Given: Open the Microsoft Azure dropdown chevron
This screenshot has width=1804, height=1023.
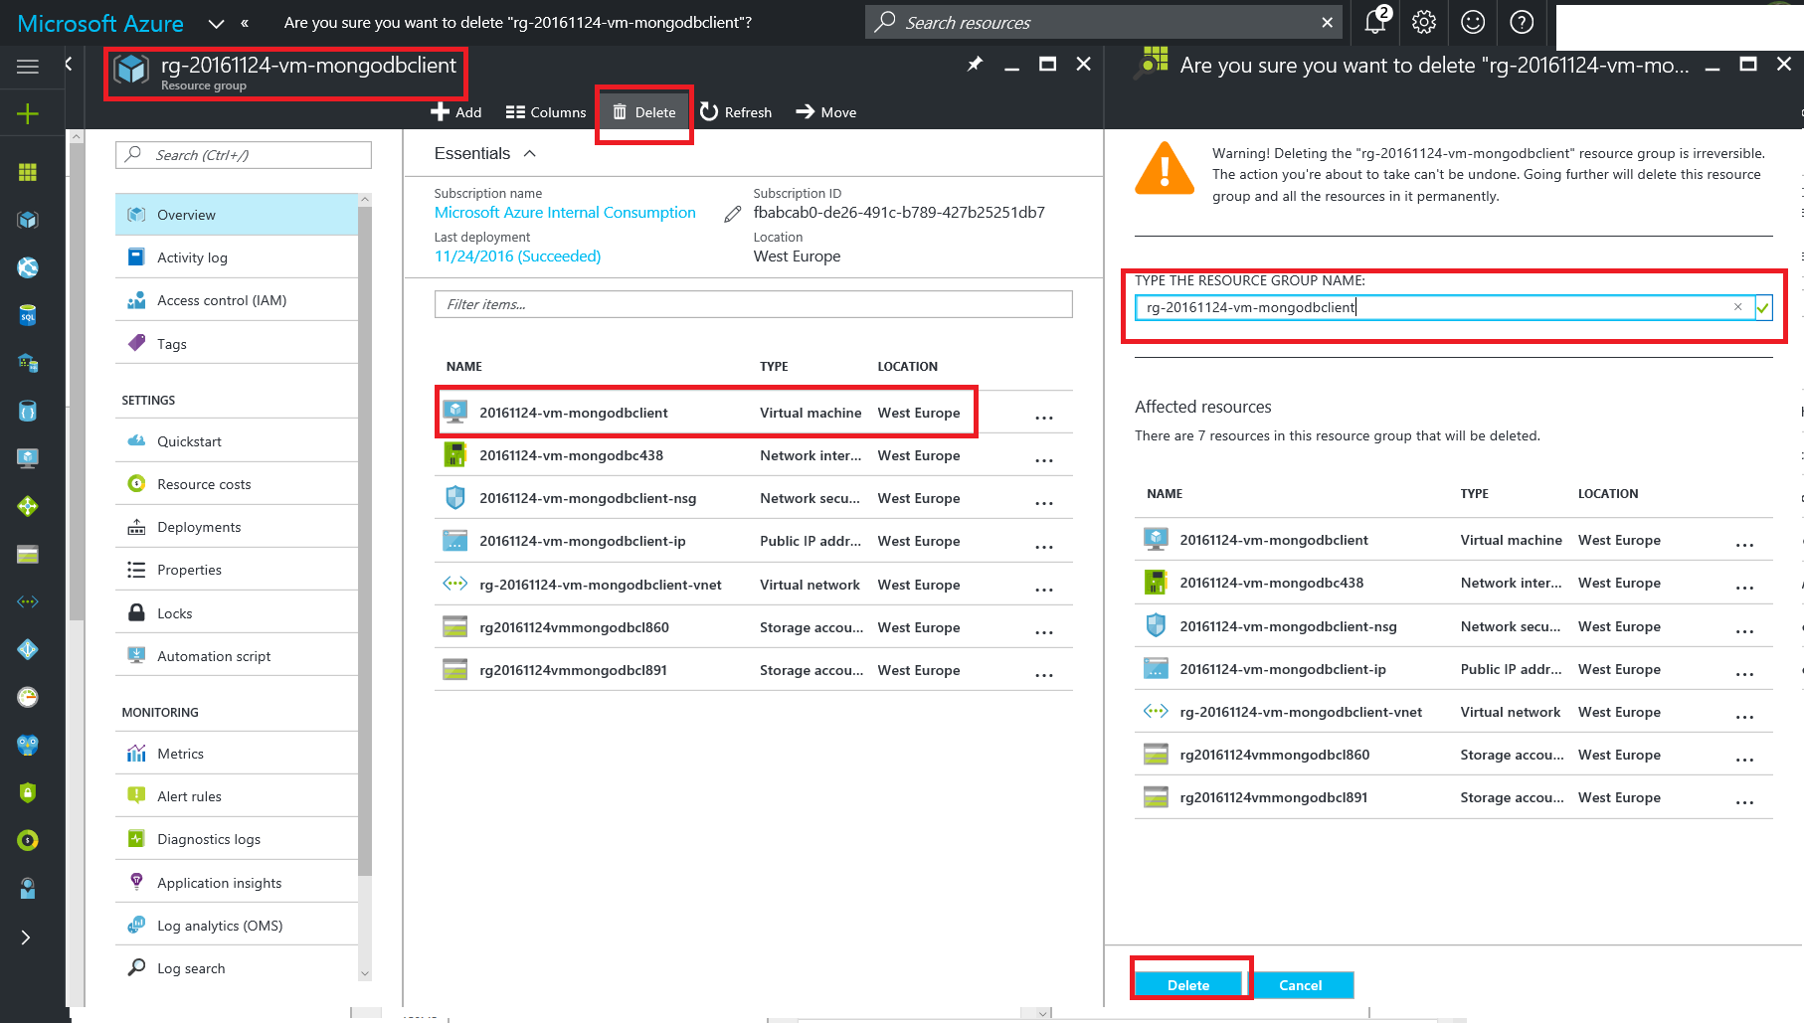Looking at the screenshot, I should 216,23.
